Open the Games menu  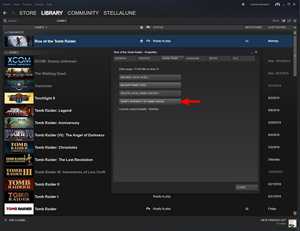point(39,4)
